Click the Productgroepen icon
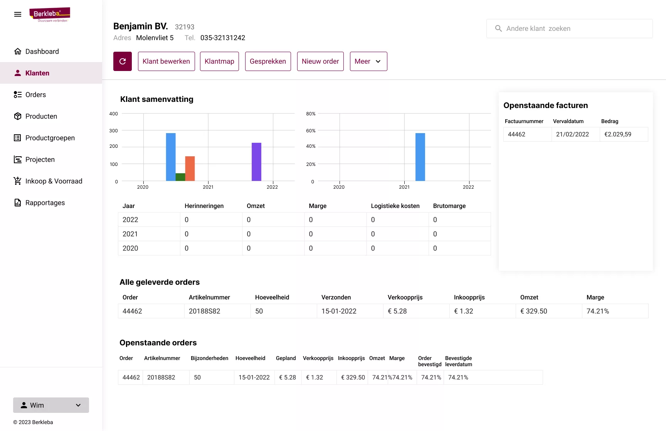The width and height of the screenshot is (666, 431). pos(18,138)
